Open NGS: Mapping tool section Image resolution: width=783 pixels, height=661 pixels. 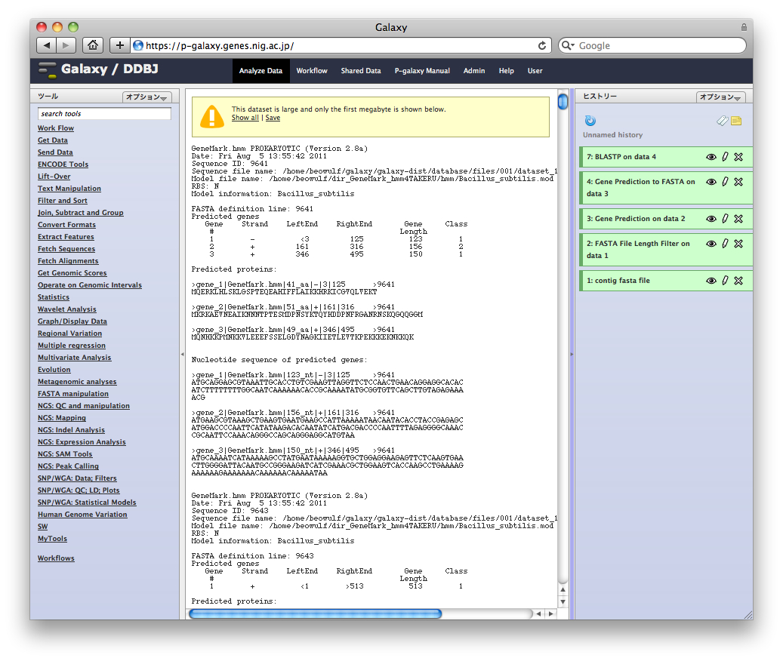point(62,418)
